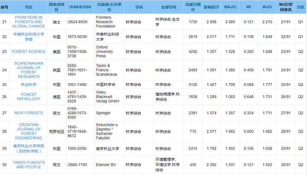307x174 pixels.
Task: Open SCANDINAVIAN JOURNAL OF FOREST RESEARCH link
Action: coord(29,70)
